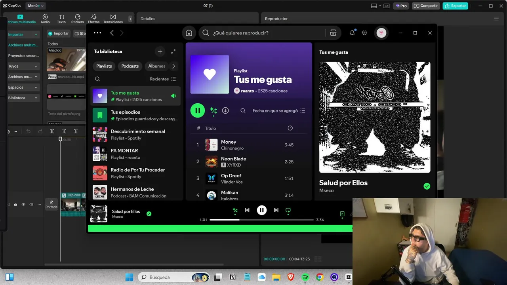This screenshot has width=507, height=285.
Task: Open Spotify browse icon in search bar
Action: [x=333, y=33]
